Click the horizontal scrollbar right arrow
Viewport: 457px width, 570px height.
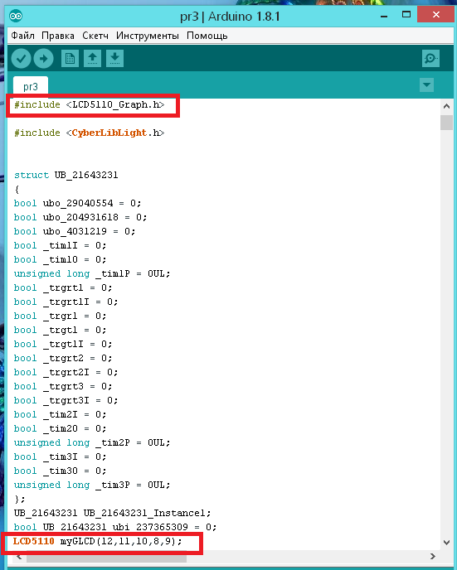(x=433, y=556)
